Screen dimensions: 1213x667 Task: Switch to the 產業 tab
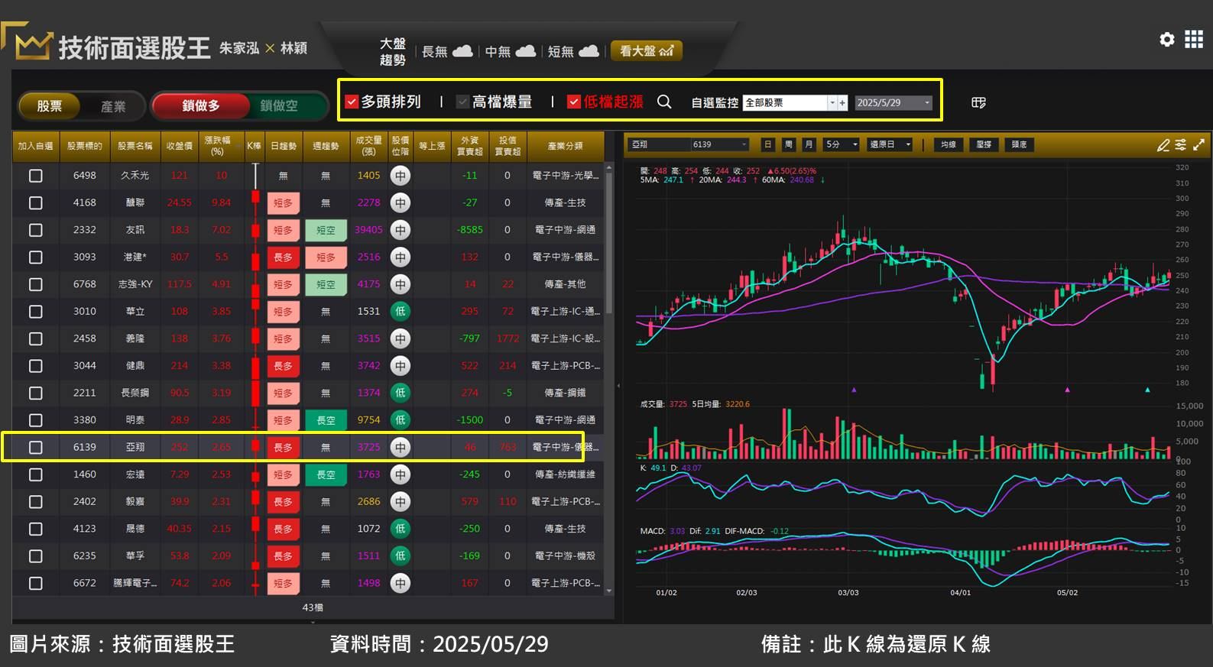click(113, 106)
